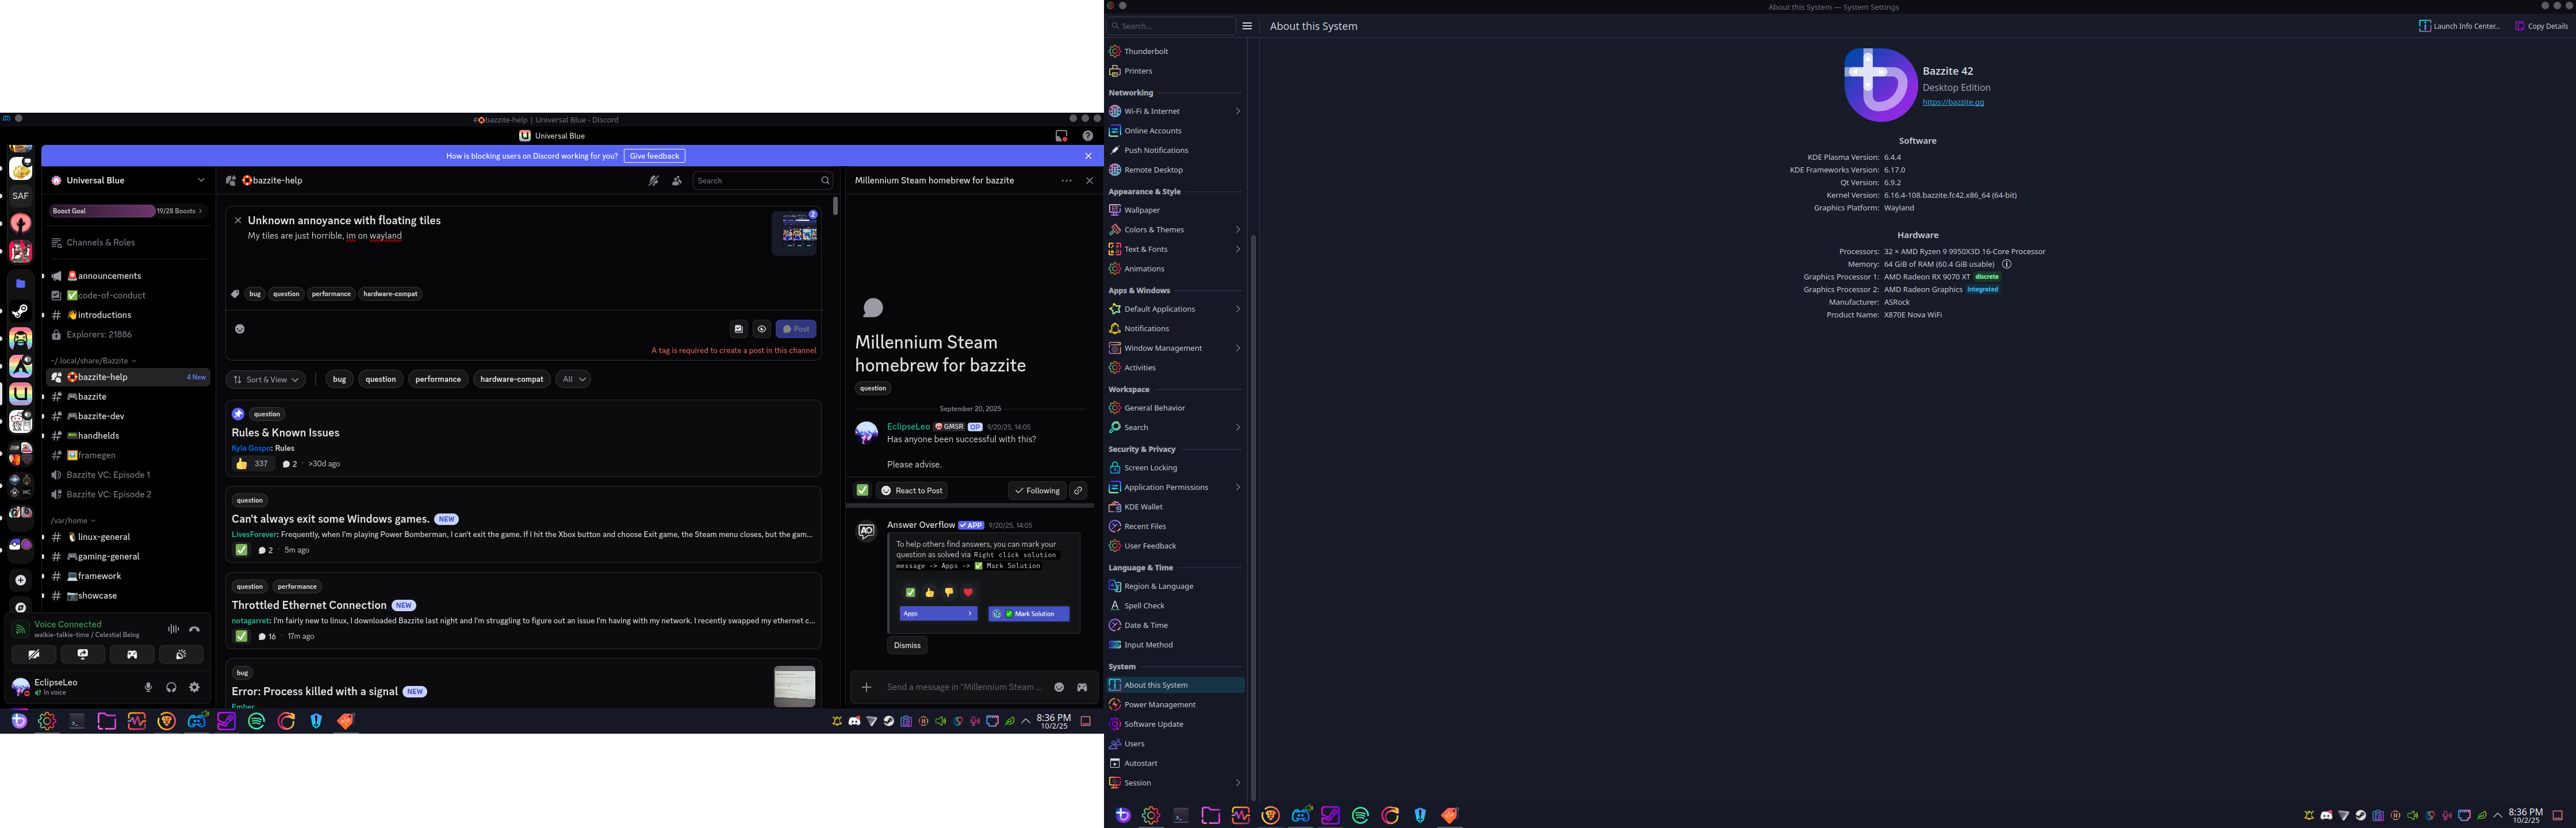Open more options menu for Millennium thread

tap(1066, 181)
